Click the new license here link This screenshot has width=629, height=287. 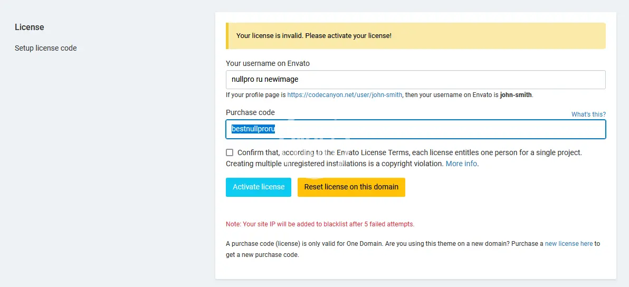click(568, 244)
